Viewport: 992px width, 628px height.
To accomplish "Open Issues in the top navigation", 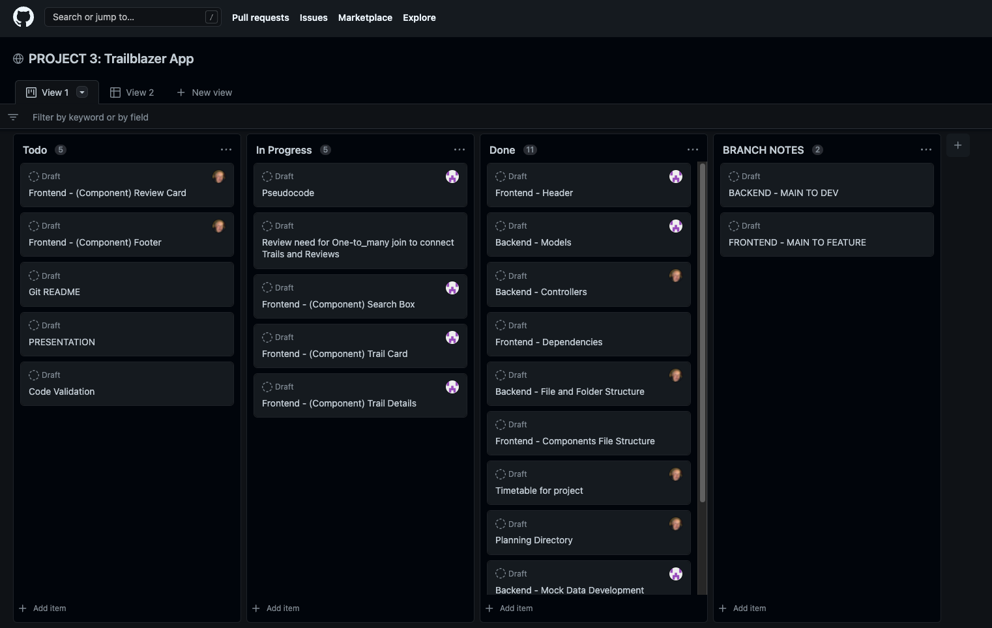I will [x=314, y=18].
